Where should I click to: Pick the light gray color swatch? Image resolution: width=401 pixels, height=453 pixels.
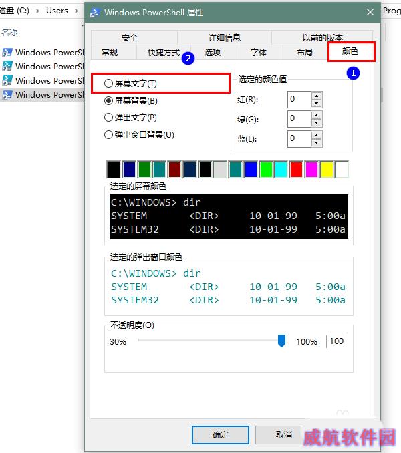(220, 169)
